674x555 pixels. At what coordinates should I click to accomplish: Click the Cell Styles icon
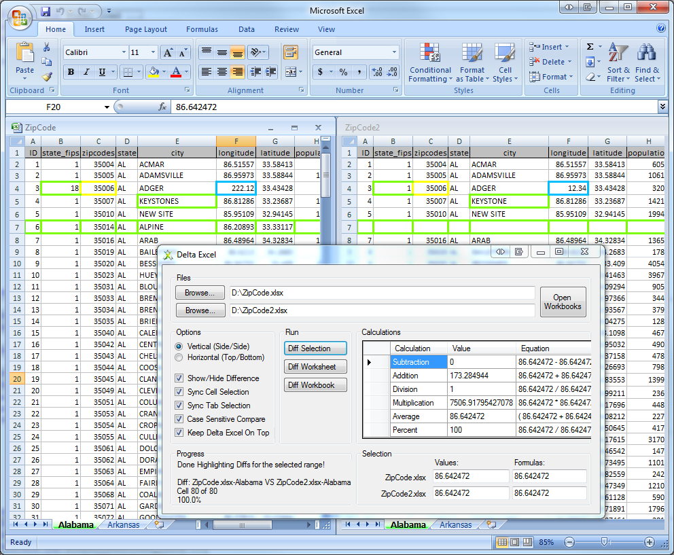tap(505, 53)
